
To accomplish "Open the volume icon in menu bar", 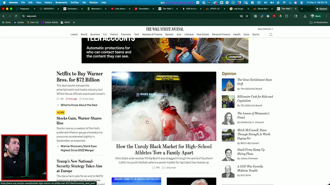I will [272, 3].
